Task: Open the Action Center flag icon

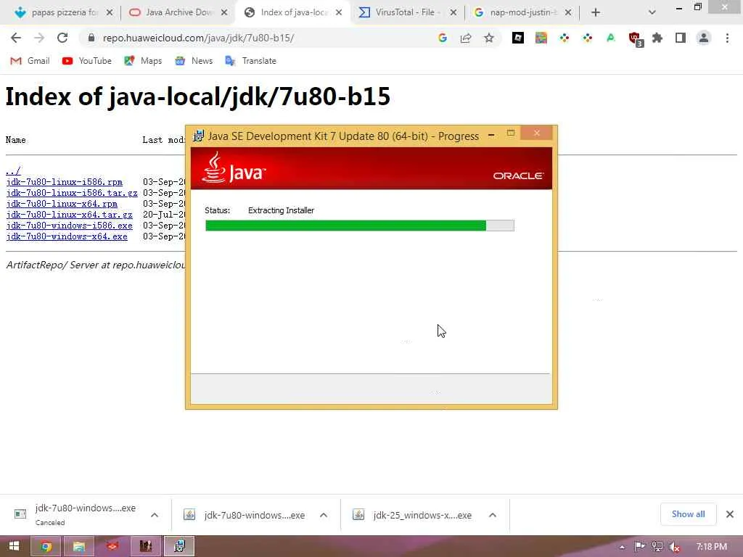Action: coord(639,547)
